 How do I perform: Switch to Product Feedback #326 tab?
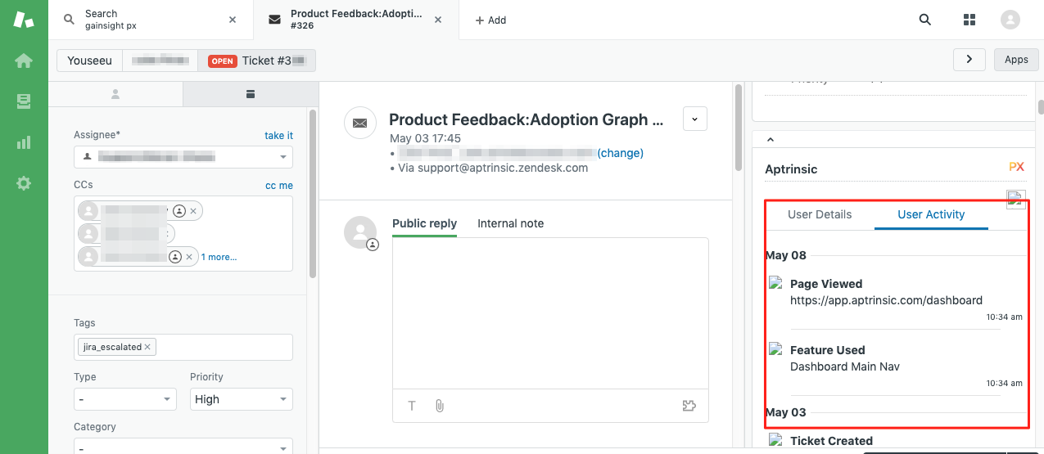click(356, 20)
